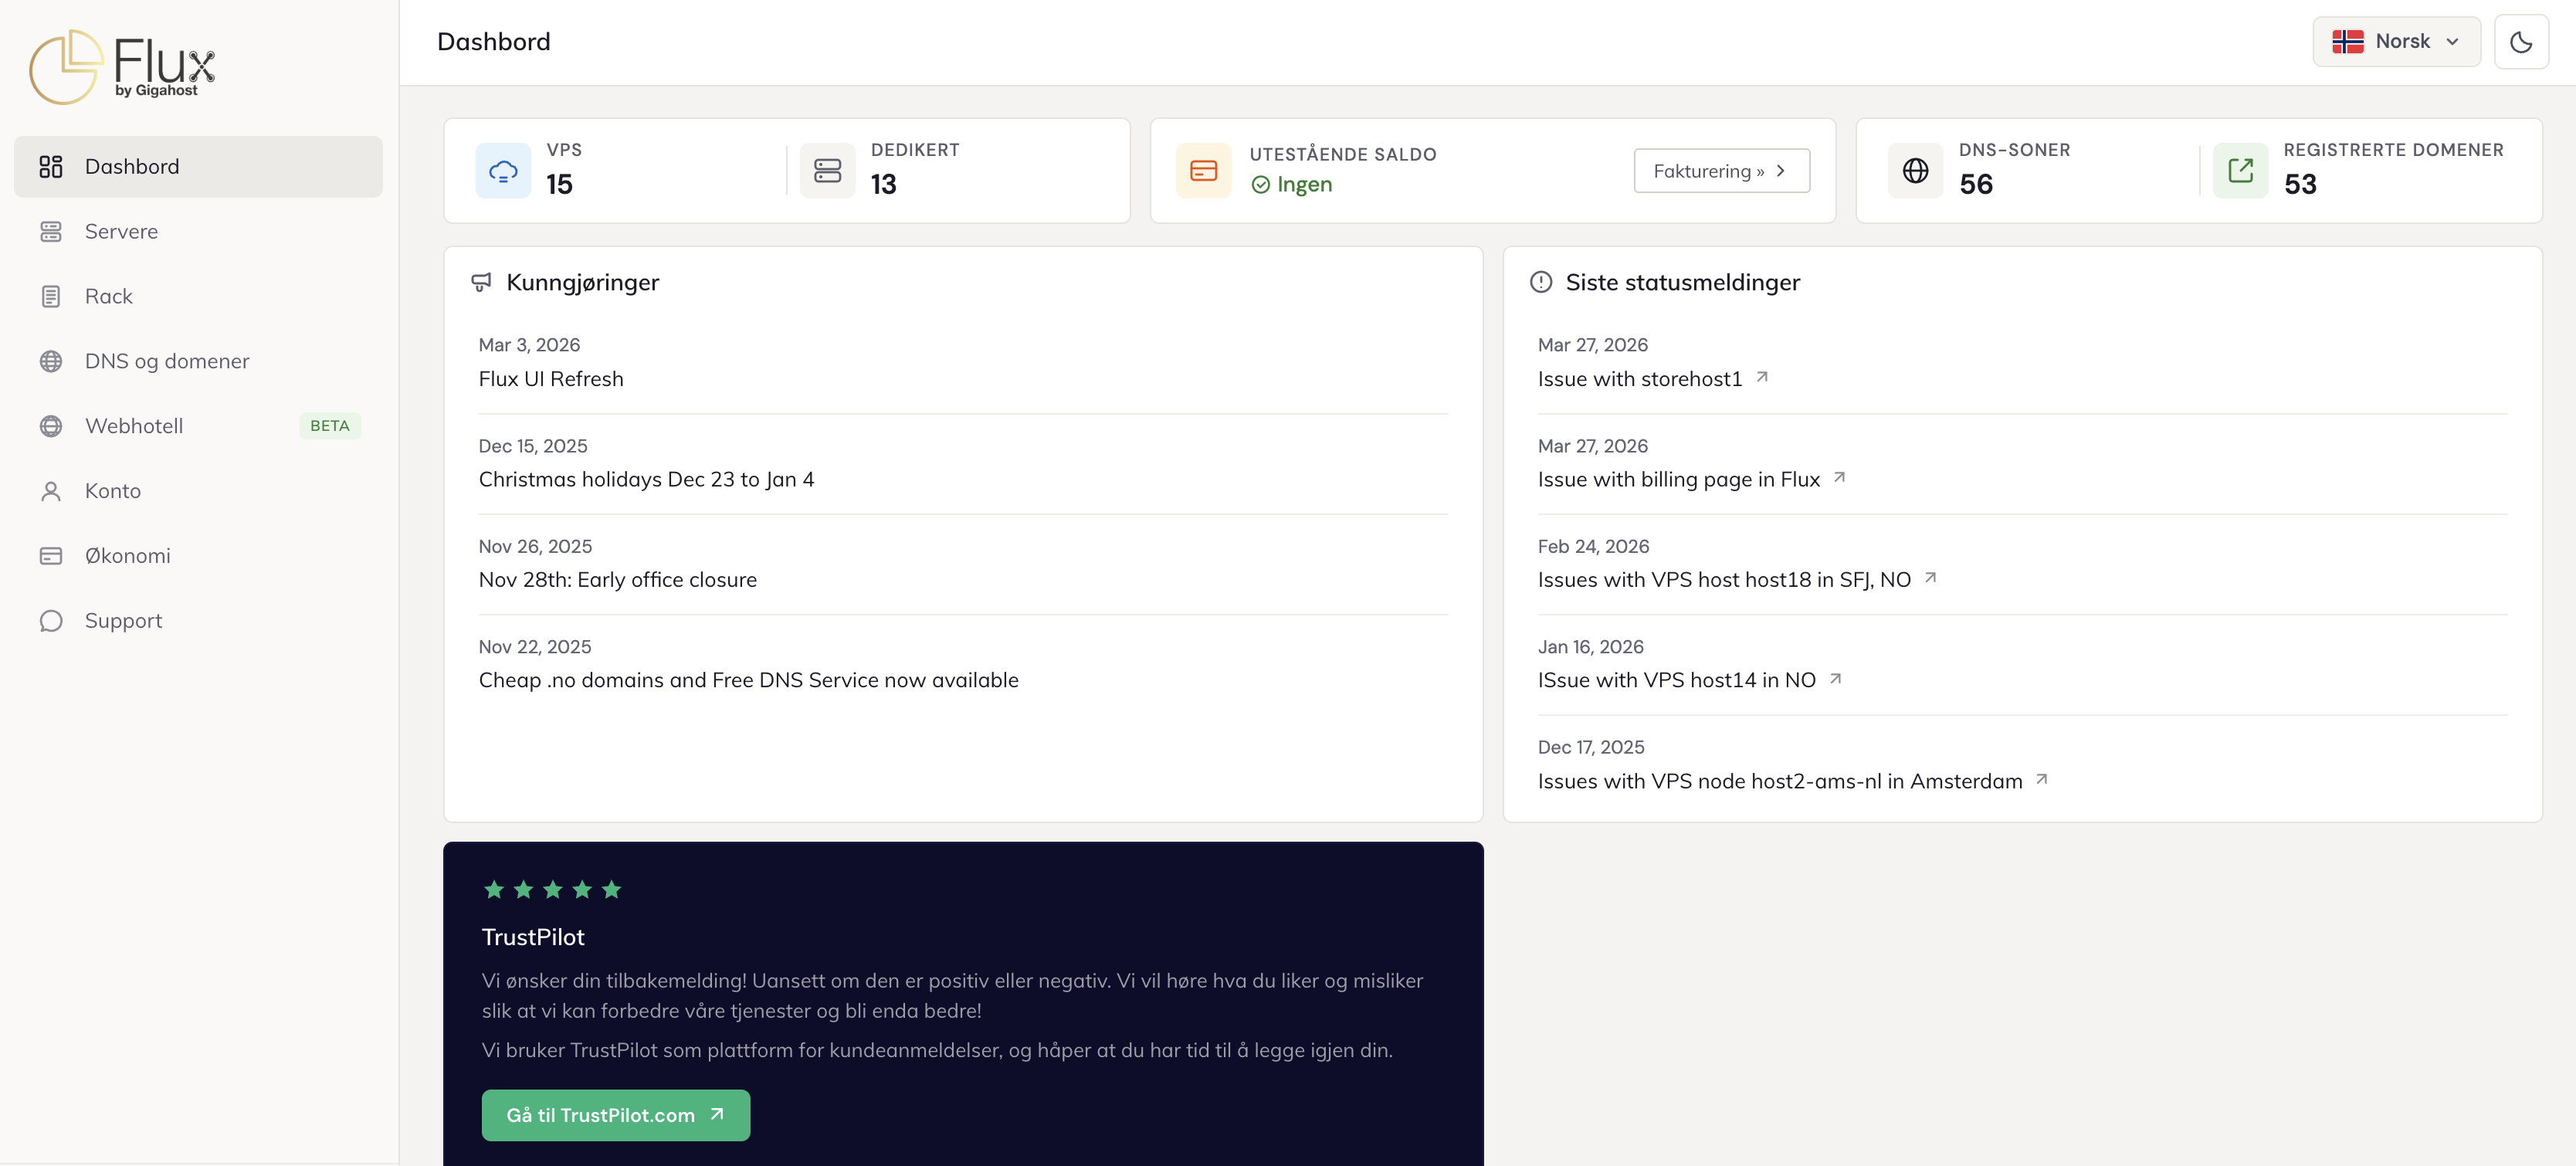Open the storehost1 issue external link arrow
The height and width of the screenshot is (1166, 2576).
point(1762,377)
